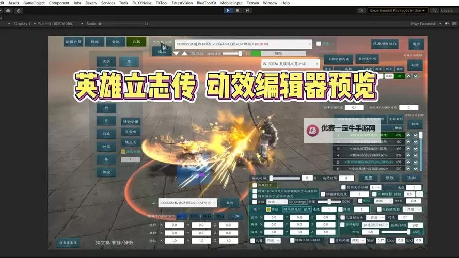The image size is (459, 258).
Task: Open the Unity toolbar gear settings icon
Action: tap(19, 11)
